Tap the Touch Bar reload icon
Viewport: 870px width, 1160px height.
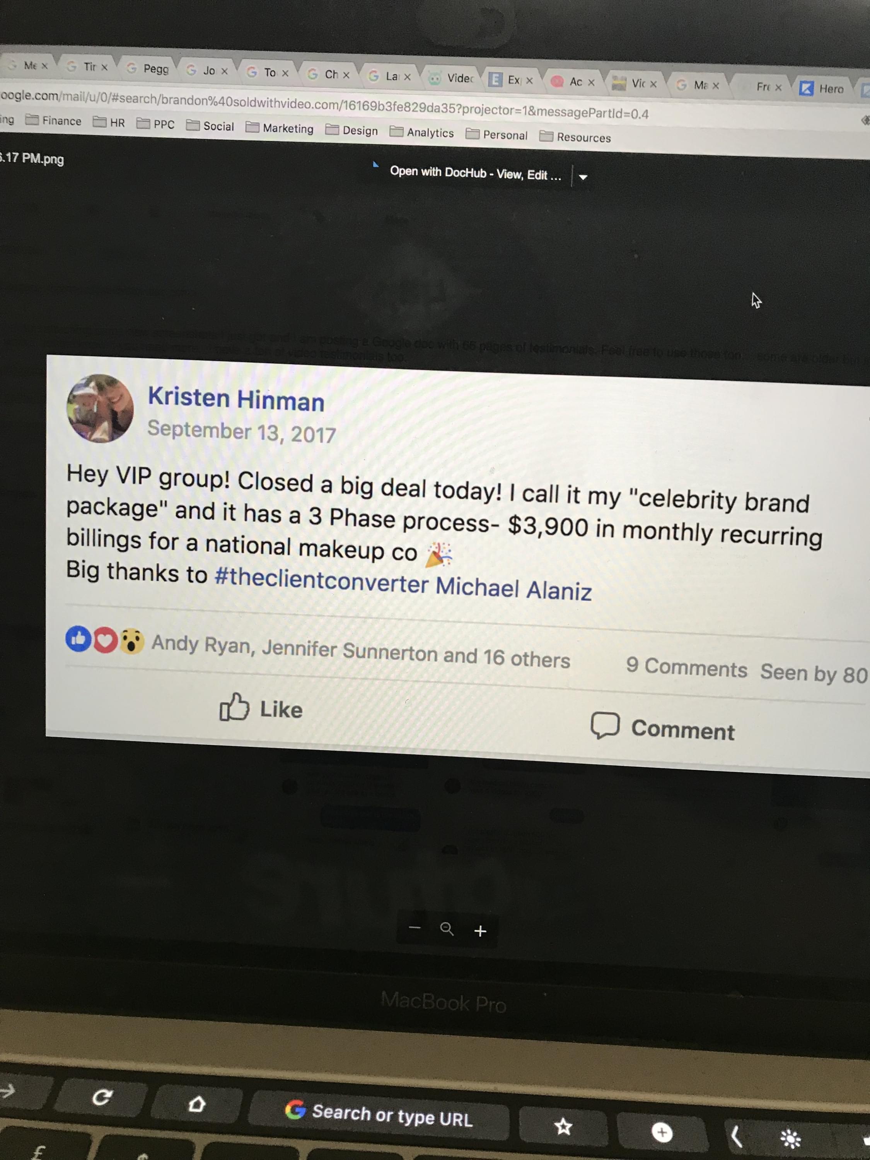pyautogui.click(x=101, y=1097)
